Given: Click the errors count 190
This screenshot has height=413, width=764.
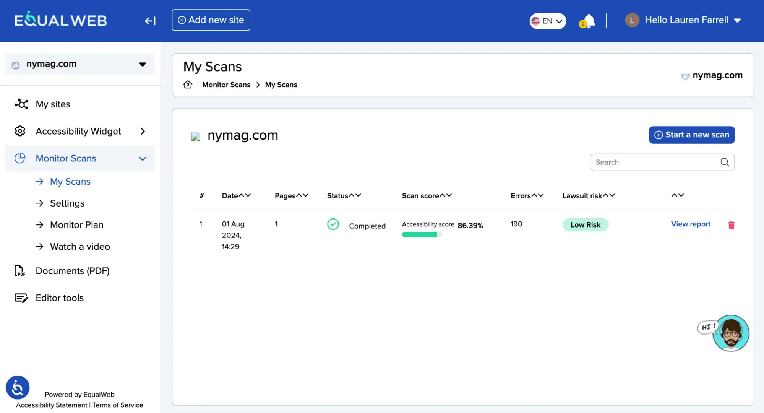Looking at the screenshot, I should 516,224.
